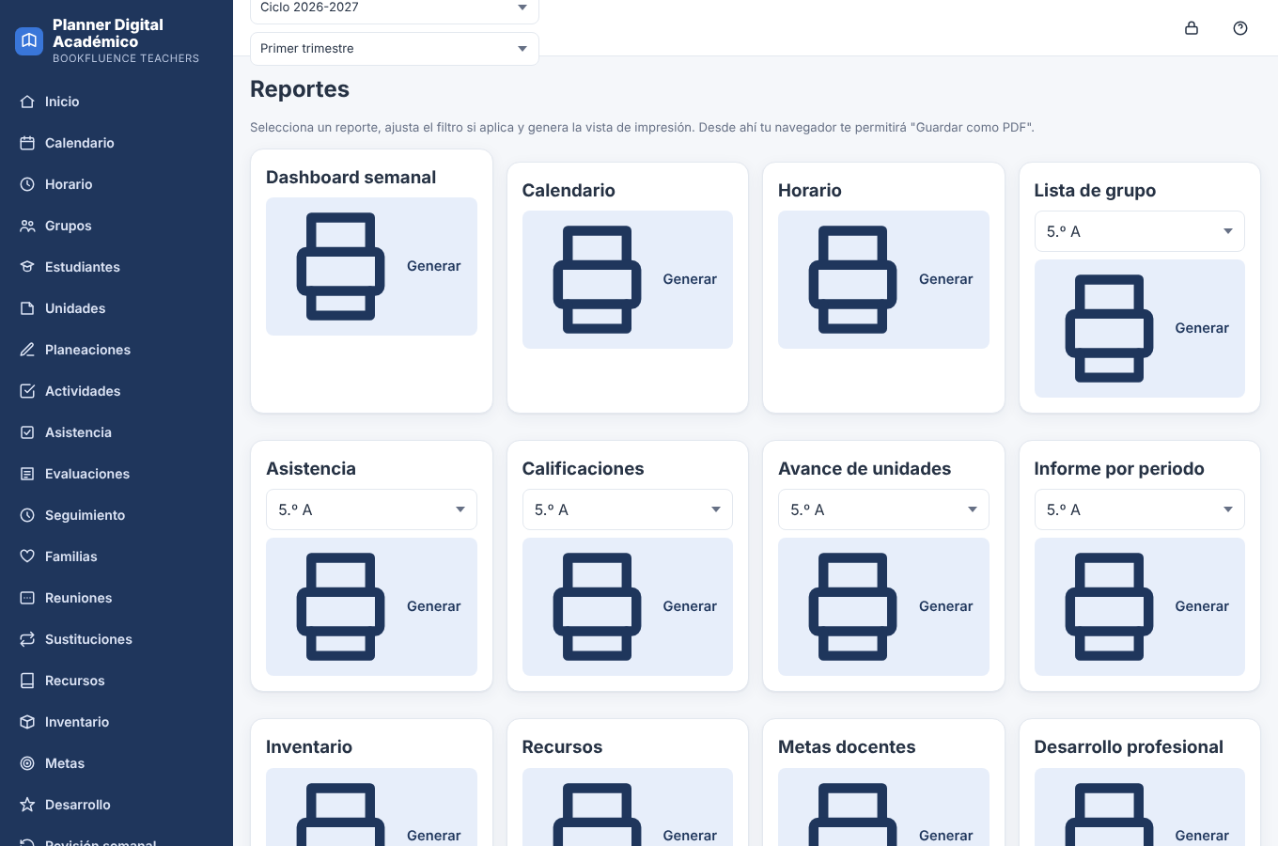Screen dimensions: 1278x846
Task: Click the Actividades check-square icon
Action: [27, 391]
